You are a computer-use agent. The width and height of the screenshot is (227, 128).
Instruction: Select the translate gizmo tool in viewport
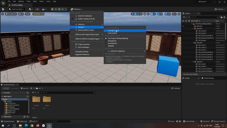[x=135, y=14]
